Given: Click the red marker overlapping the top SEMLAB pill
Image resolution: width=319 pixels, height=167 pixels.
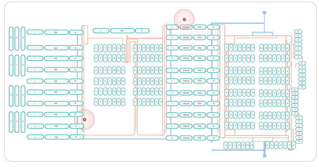Looking at the screenshot, I should (x=184, y=19).
